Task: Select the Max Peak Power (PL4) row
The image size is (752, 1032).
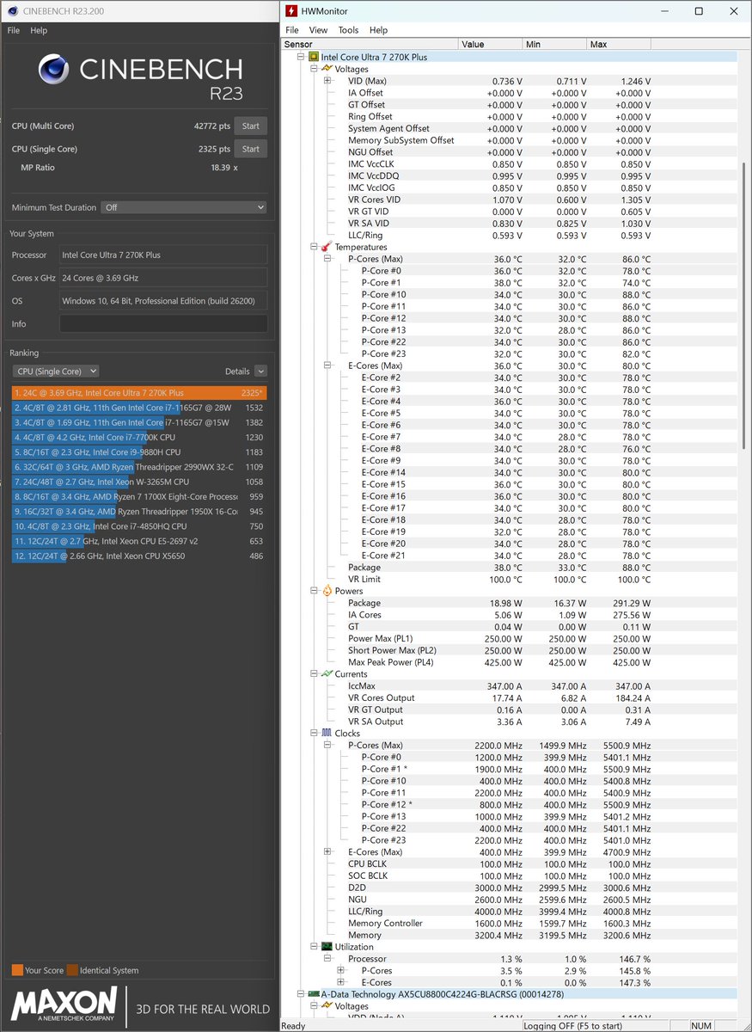Action: 510,662
